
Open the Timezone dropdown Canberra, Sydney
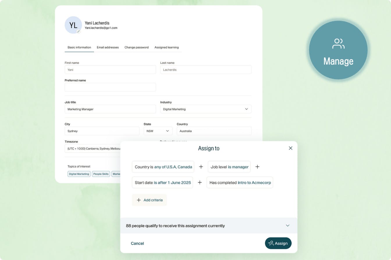coord(93,149)
